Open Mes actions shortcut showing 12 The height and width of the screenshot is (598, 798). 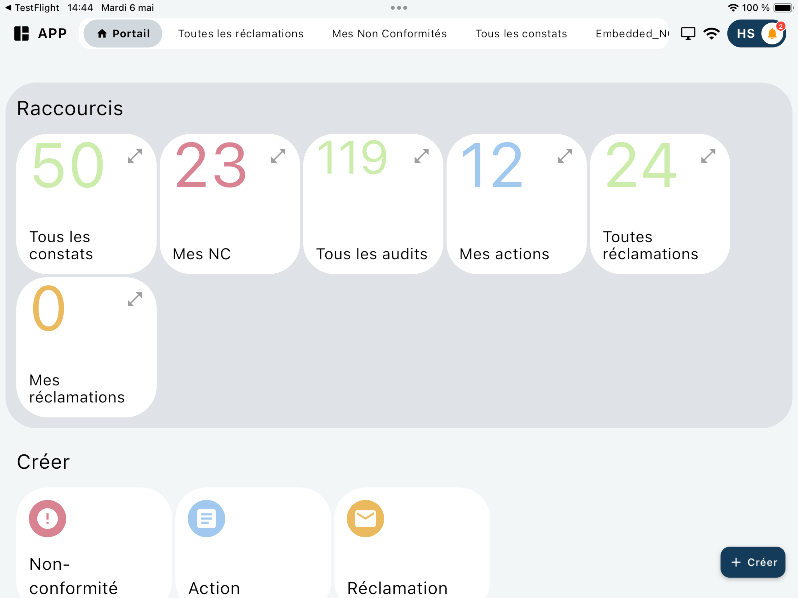[x=517, y=204]
